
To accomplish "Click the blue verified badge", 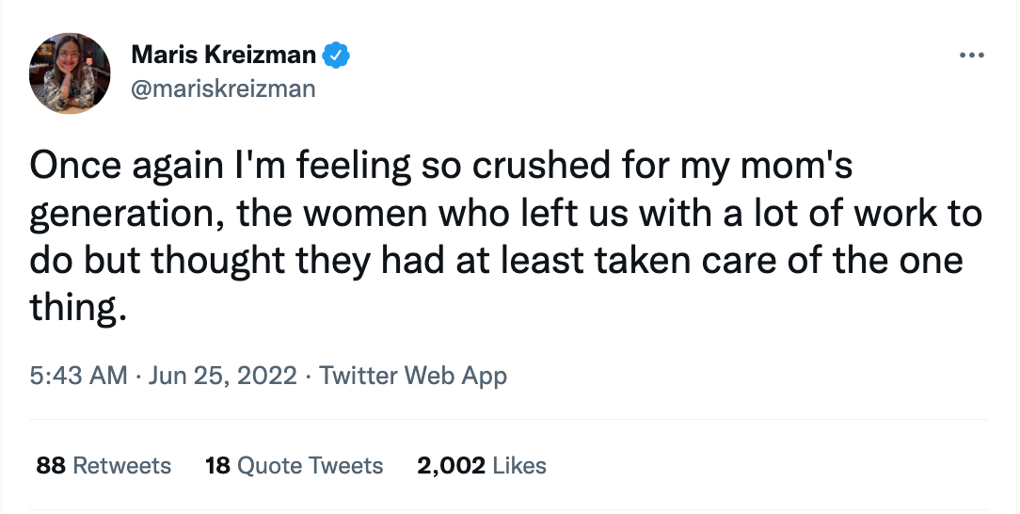I will click(x=336, y=56).
